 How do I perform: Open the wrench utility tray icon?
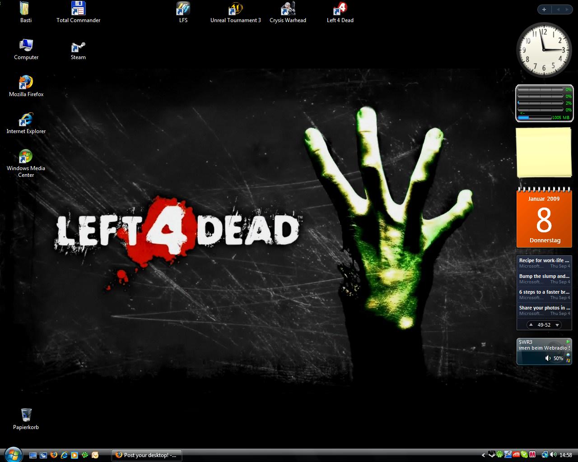tap(508, 455)
